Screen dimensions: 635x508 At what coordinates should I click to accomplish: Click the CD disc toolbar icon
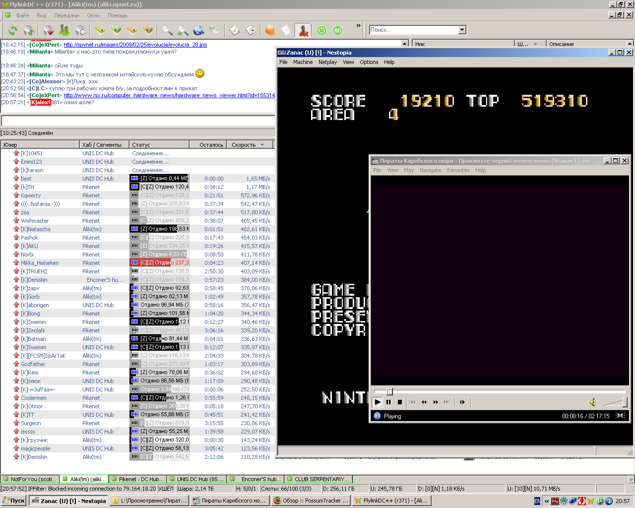pos(251,31)
